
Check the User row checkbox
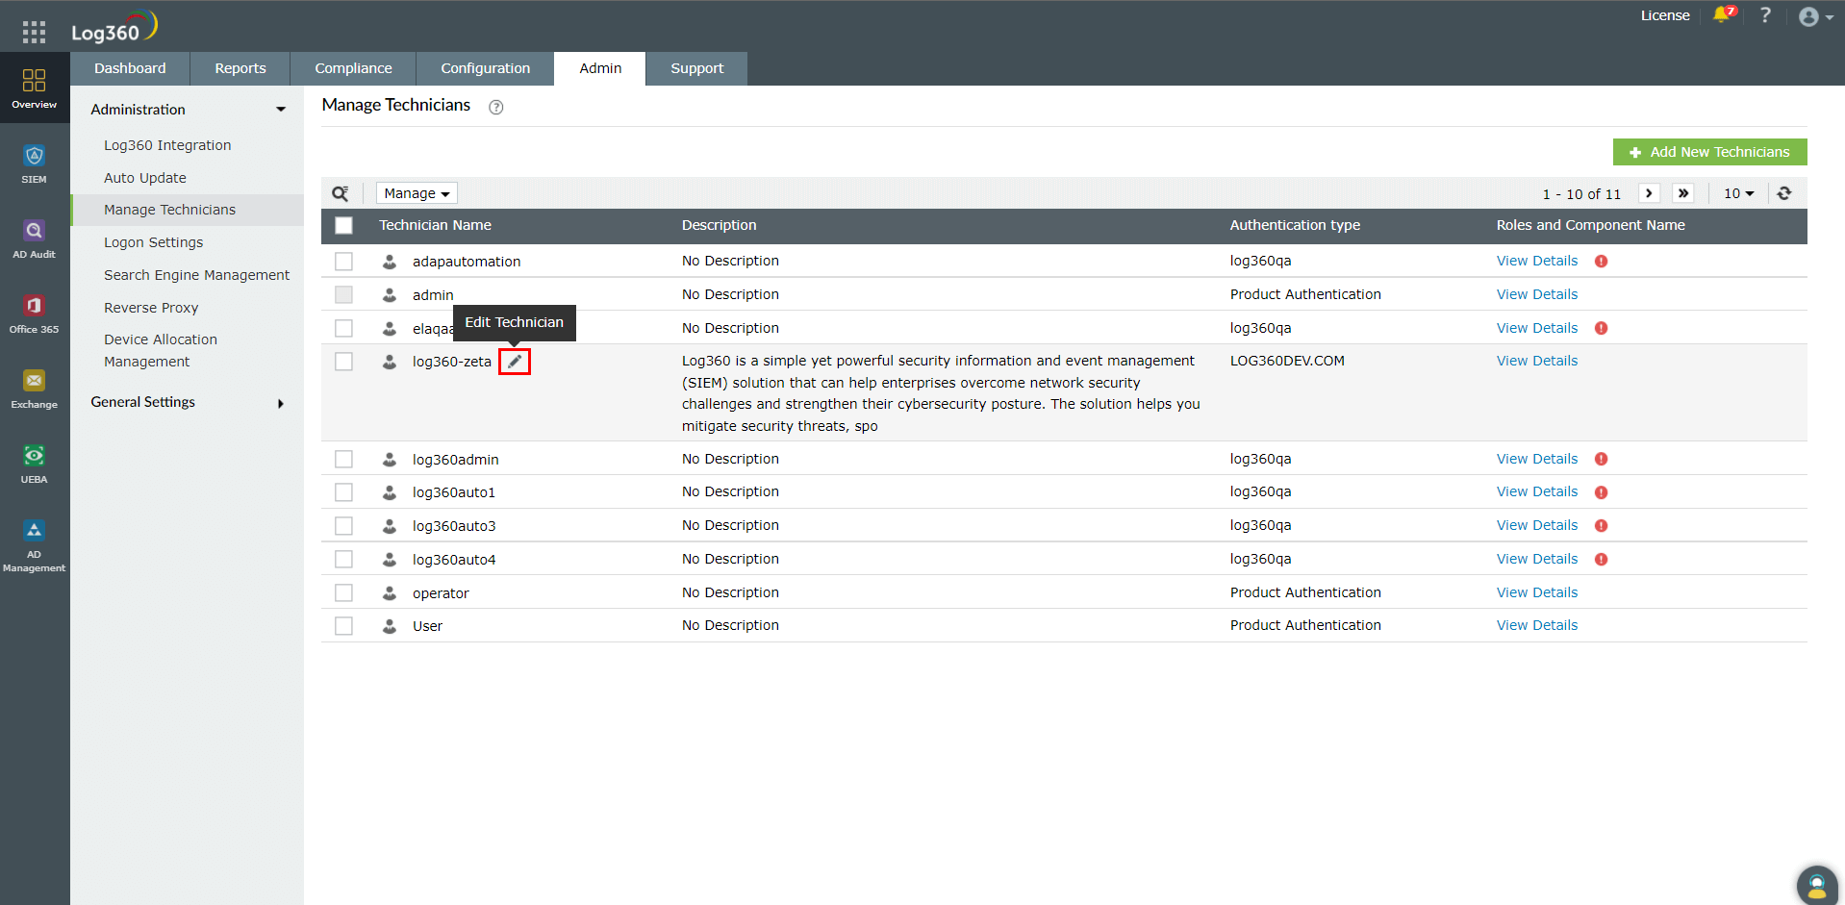coord(343,626)
